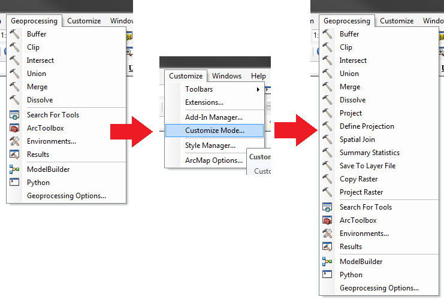444x300 pixels.
Task: Click the ModelBuilder icon in the original six-tool menu
Action: [15, 169]
